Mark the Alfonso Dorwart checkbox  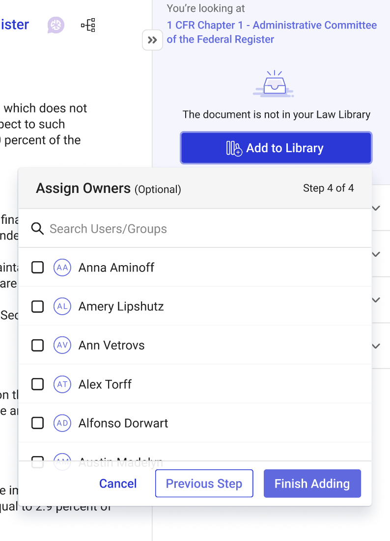click(38, 423)
